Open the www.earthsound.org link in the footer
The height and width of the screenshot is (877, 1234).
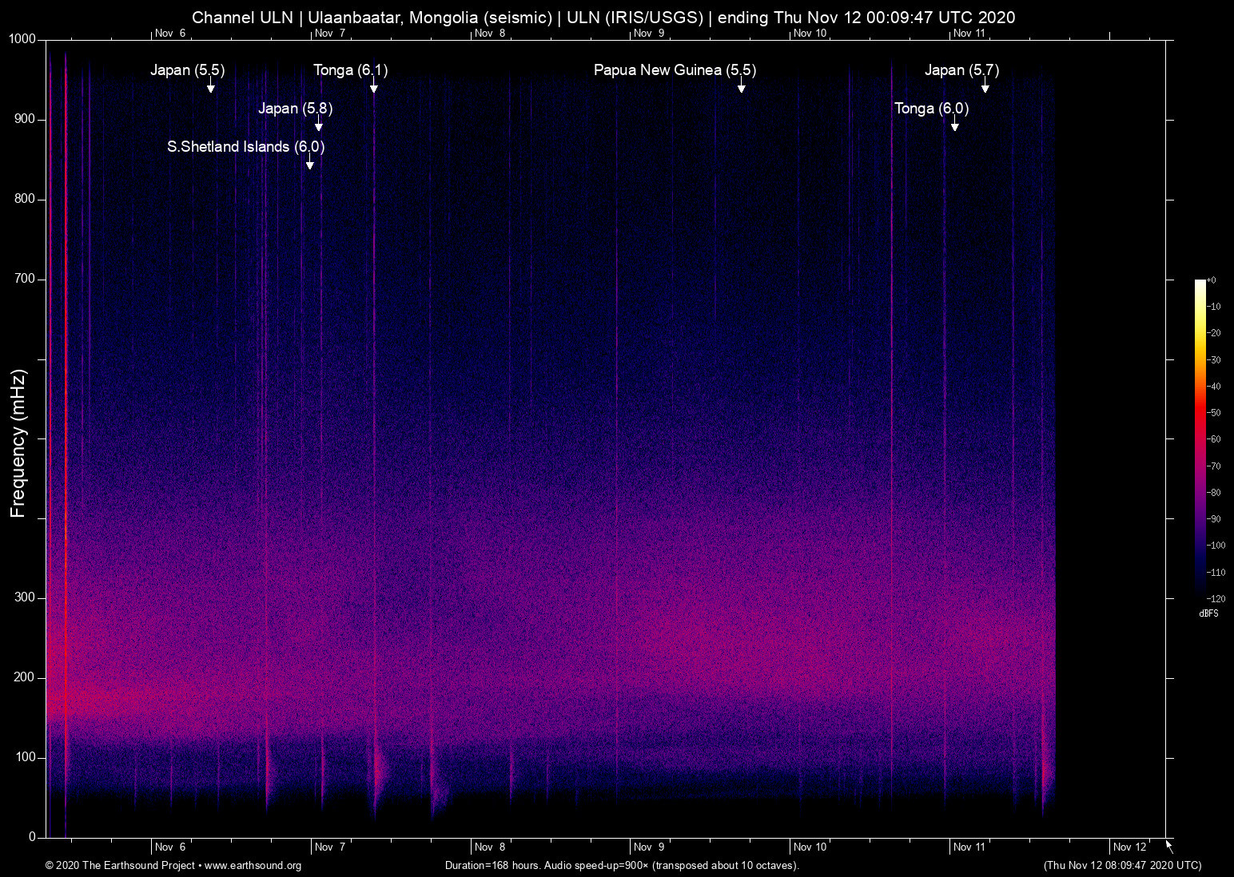tap(253, 866)
